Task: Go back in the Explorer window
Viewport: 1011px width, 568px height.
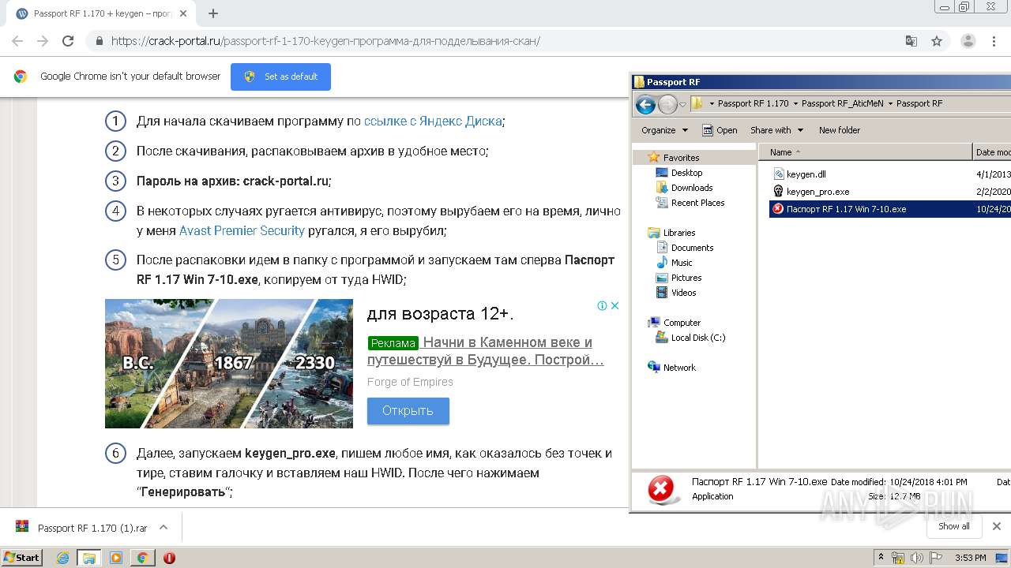Action: click(645, 103)
